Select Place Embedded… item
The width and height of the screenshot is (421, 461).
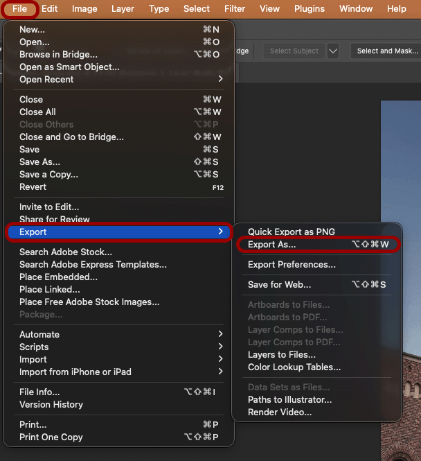58,277
